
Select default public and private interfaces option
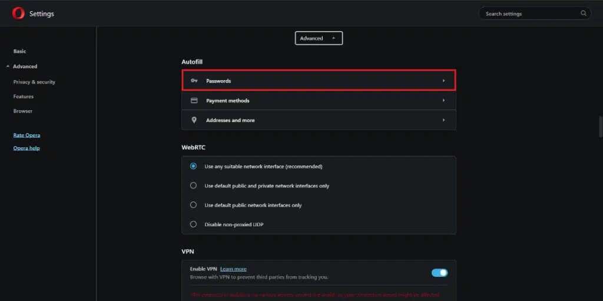point(193,186)
